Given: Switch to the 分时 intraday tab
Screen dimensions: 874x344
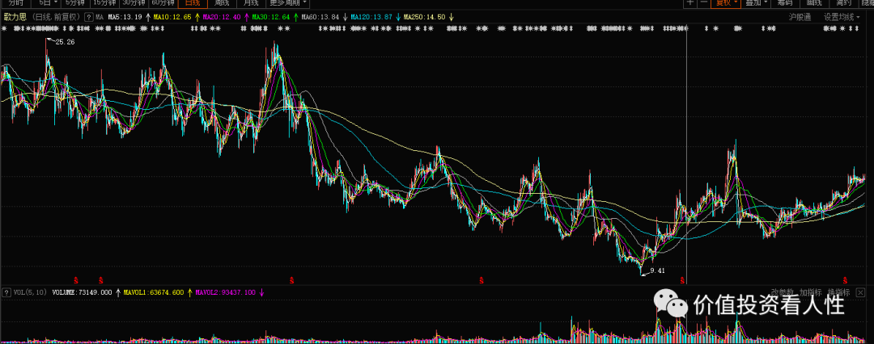Looking at the screenshot, I should [15, 2].
